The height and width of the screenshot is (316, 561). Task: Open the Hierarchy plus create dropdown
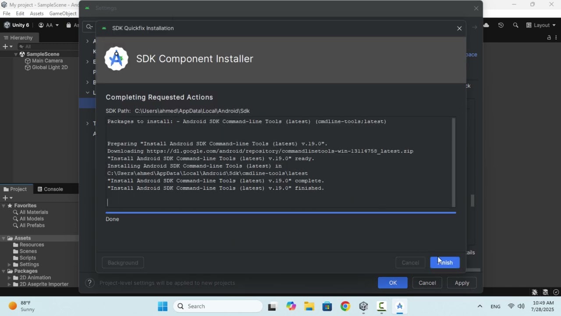[7, 47]
